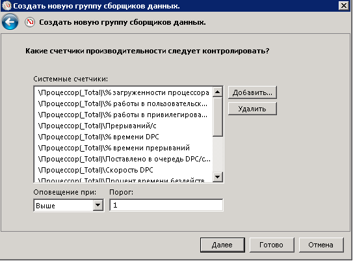This screenshot has width=353, height=261.
Task: Select the % времени DPC counter
Action: pos(124,137)
